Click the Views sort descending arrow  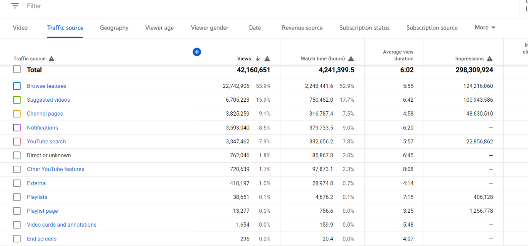(258, 59)
